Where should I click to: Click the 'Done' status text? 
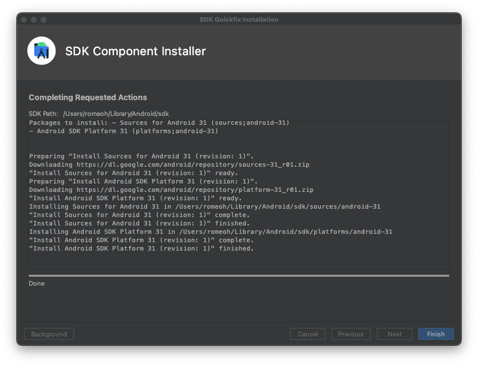(37, 283)
